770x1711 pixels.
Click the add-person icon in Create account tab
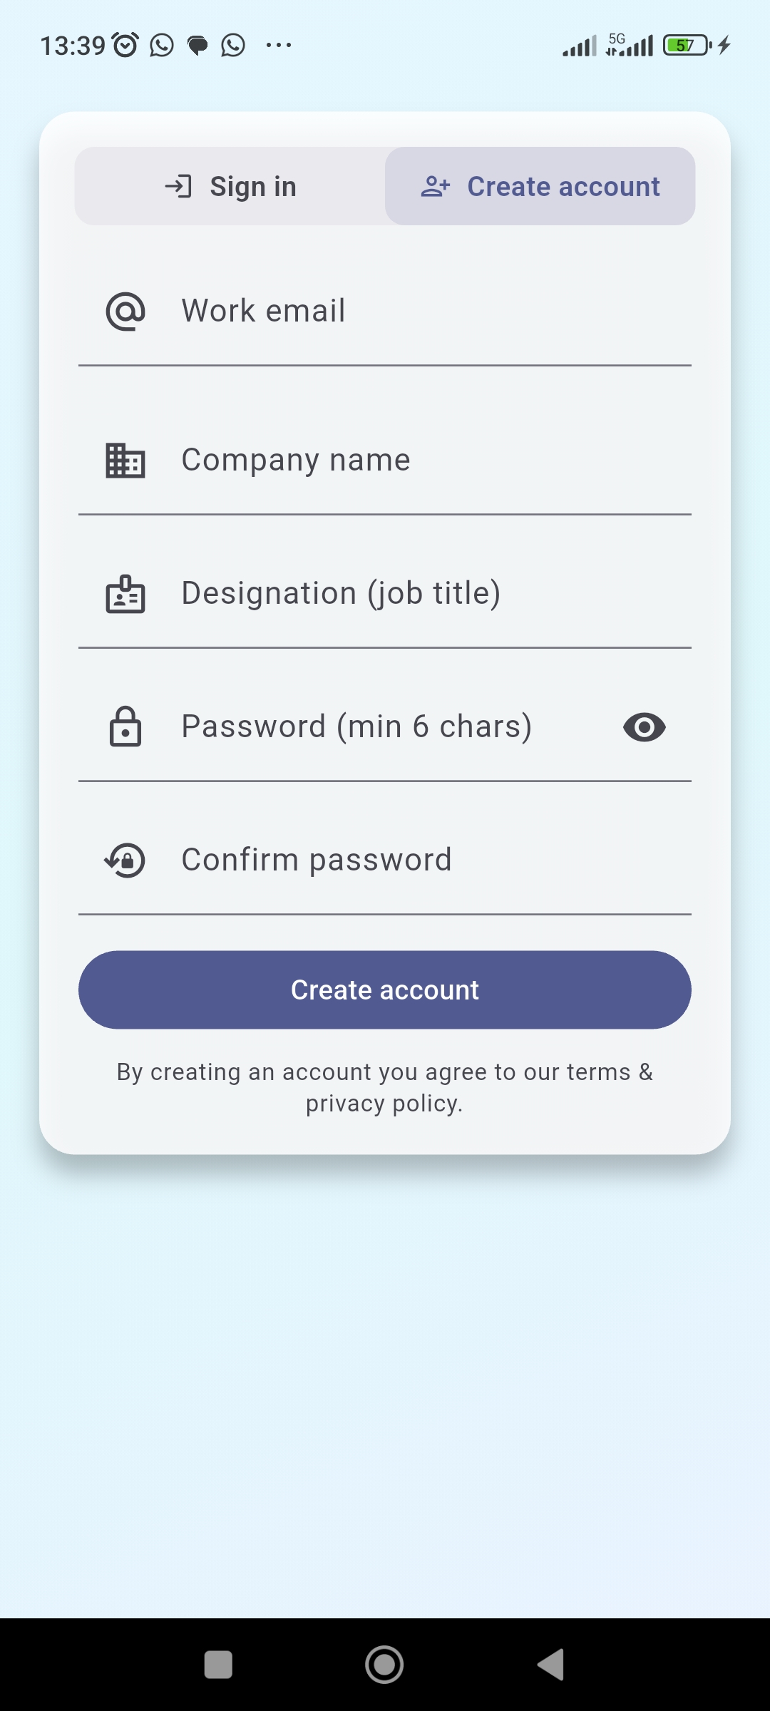[435, 187]
